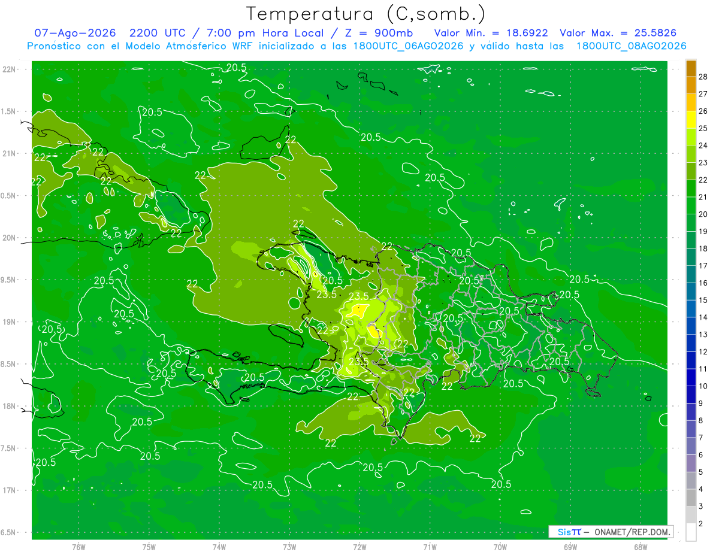Click the title 'Temperatura (C,somb.)'
Image resolution: width=719 pixels, height=555 pixels.
coord(366,14)
